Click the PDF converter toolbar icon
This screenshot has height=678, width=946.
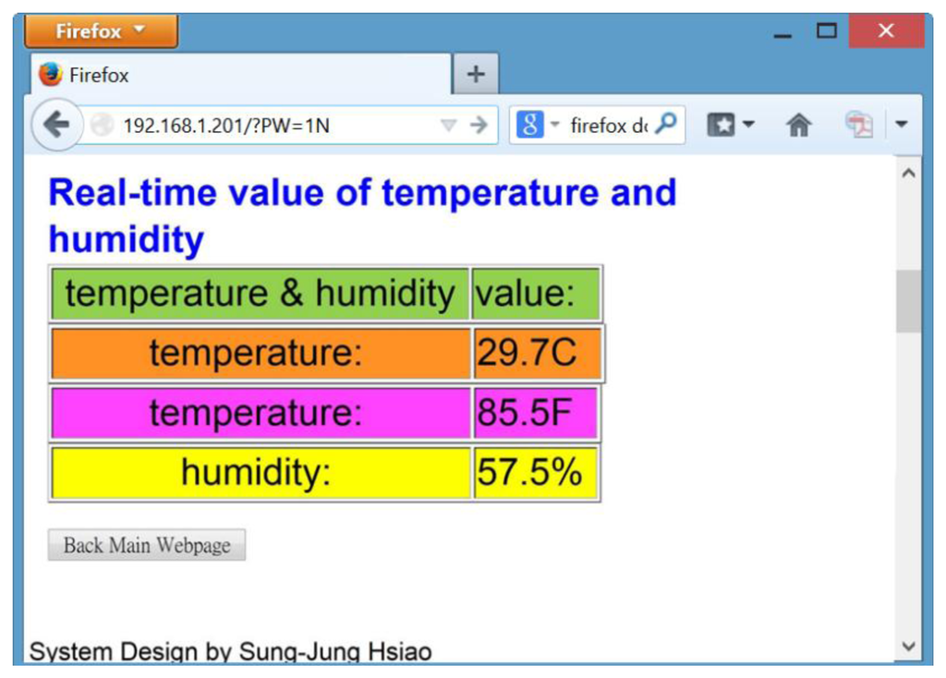point(859,125)
